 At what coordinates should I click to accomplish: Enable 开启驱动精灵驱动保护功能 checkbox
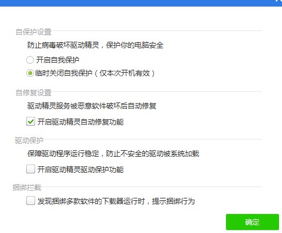tap(30, 169)
